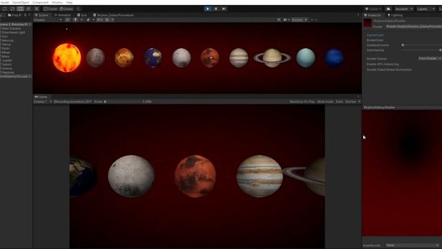Select Mercury in Hierarchy
The width and height of the screenshot is (442, 249).
click(8, 40)
